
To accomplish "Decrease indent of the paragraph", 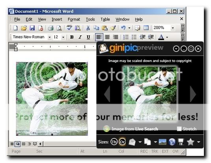I will (x=142, y=37).
